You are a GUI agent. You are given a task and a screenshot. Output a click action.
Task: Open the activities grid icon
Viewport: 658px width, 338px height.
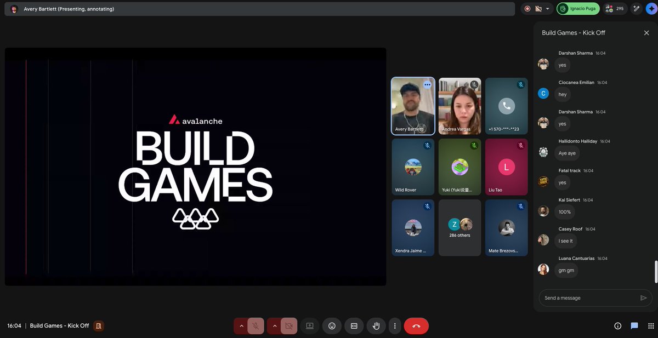[650, 326]
